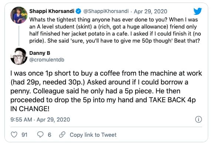Open Shappi Khorsandi's profile picture
Screen dimensions: 213x146
tap(19, 15)
